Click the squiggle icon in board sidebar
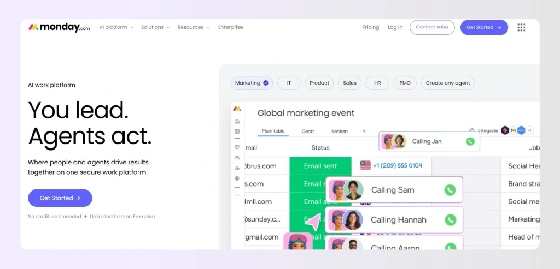This screenshot has height=269, width=560. [x=237, y=168]
